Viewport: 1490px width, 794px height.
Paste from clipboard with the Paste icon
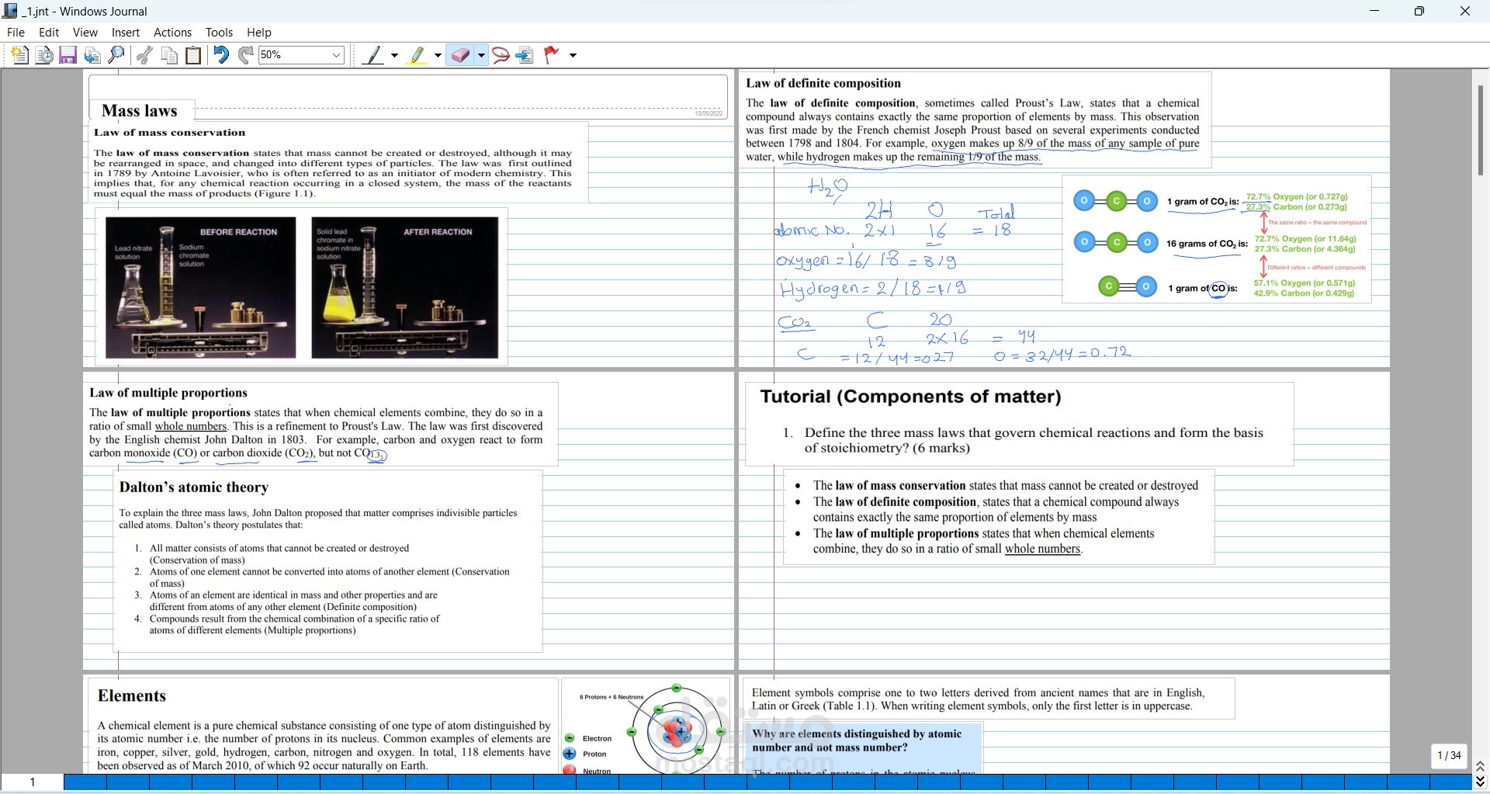tap(194, 55)
